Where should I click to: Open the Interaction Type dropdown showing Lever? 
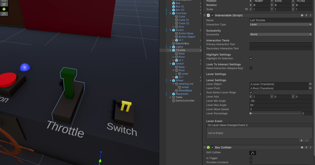(x=280, y=24)
